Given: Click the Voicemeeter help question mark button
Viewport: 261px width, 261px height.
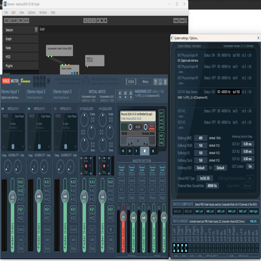Looking at the screenshot, I should (x=155, y=82).
